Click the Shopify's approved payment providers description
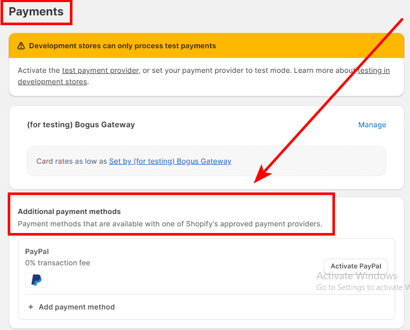This screenshot has height=330, width=410. tap(170, 224)
